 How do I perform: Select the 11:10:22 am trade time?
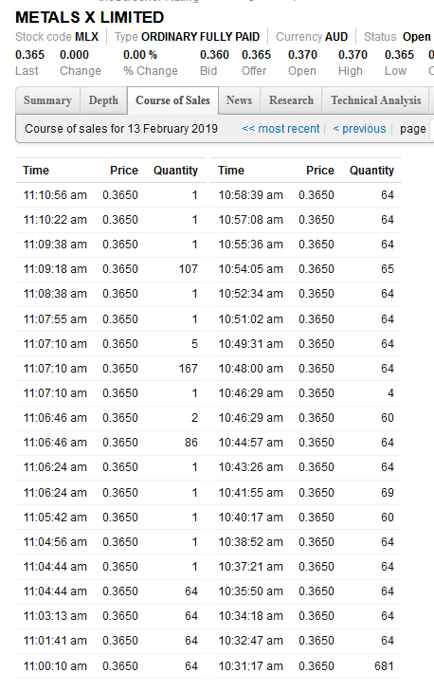[x=55, y=220]
